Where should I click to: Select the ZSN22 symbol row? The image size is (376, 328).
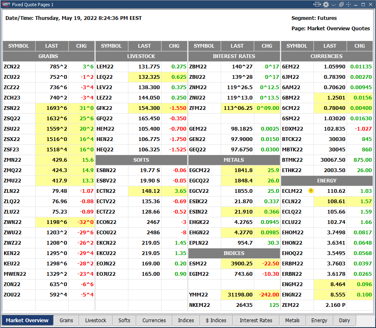point(19,108)
